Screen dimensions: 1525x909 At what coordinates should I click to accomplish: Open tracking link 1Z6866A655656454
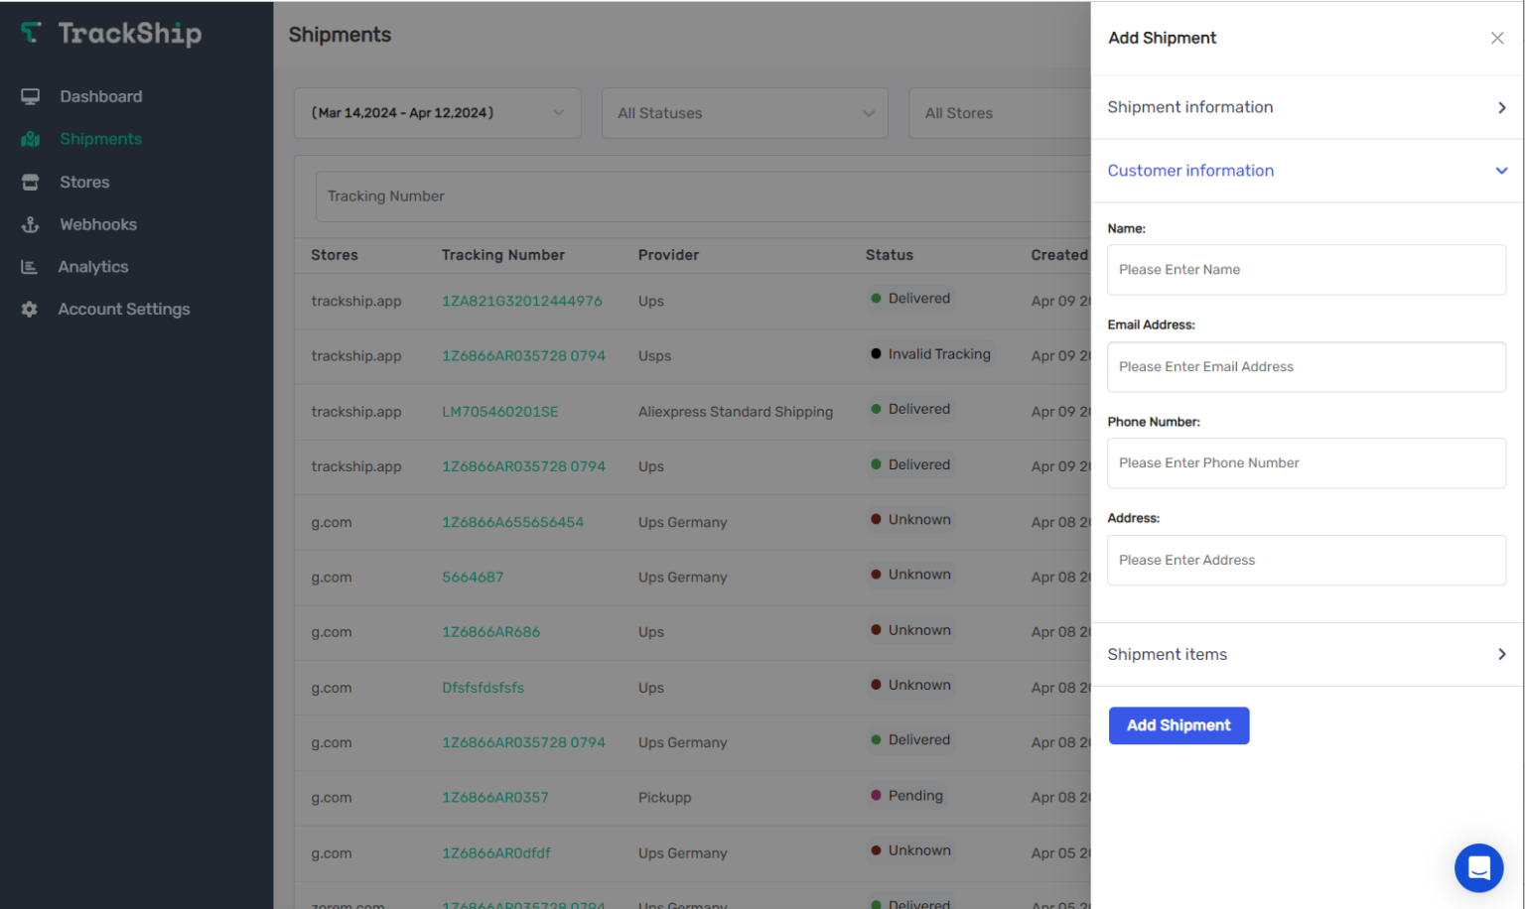tap(513, 522)
